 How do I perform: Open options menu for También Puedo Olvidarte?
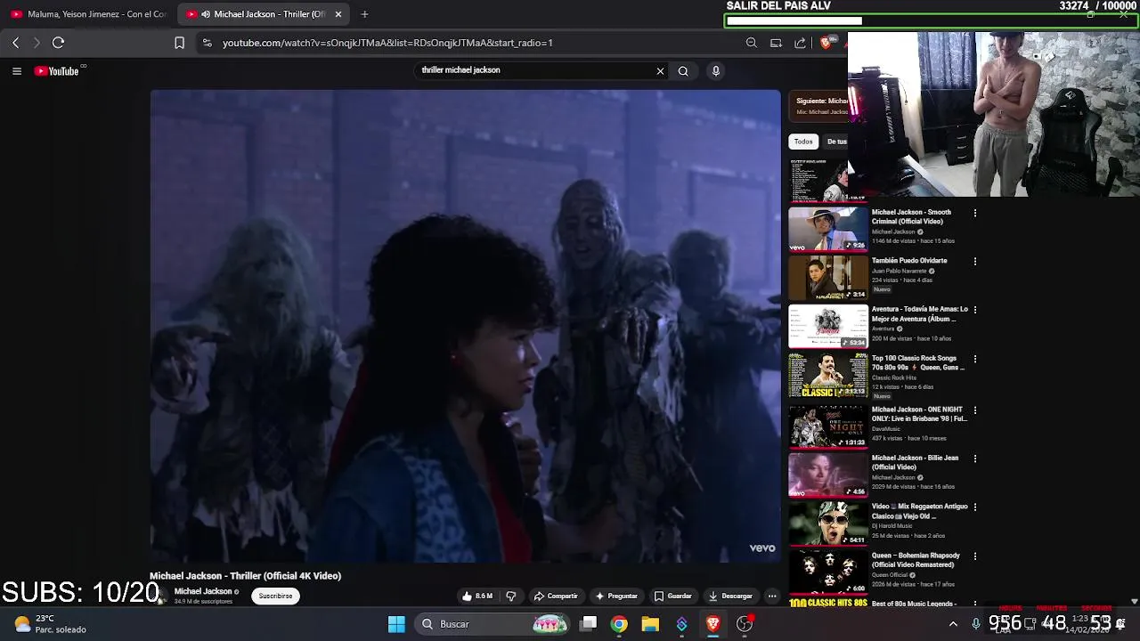[x=975, y=262]
